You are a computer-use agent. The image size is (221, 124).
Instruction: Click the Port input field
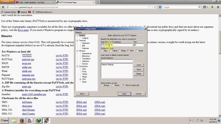click(x=139, y=45)
